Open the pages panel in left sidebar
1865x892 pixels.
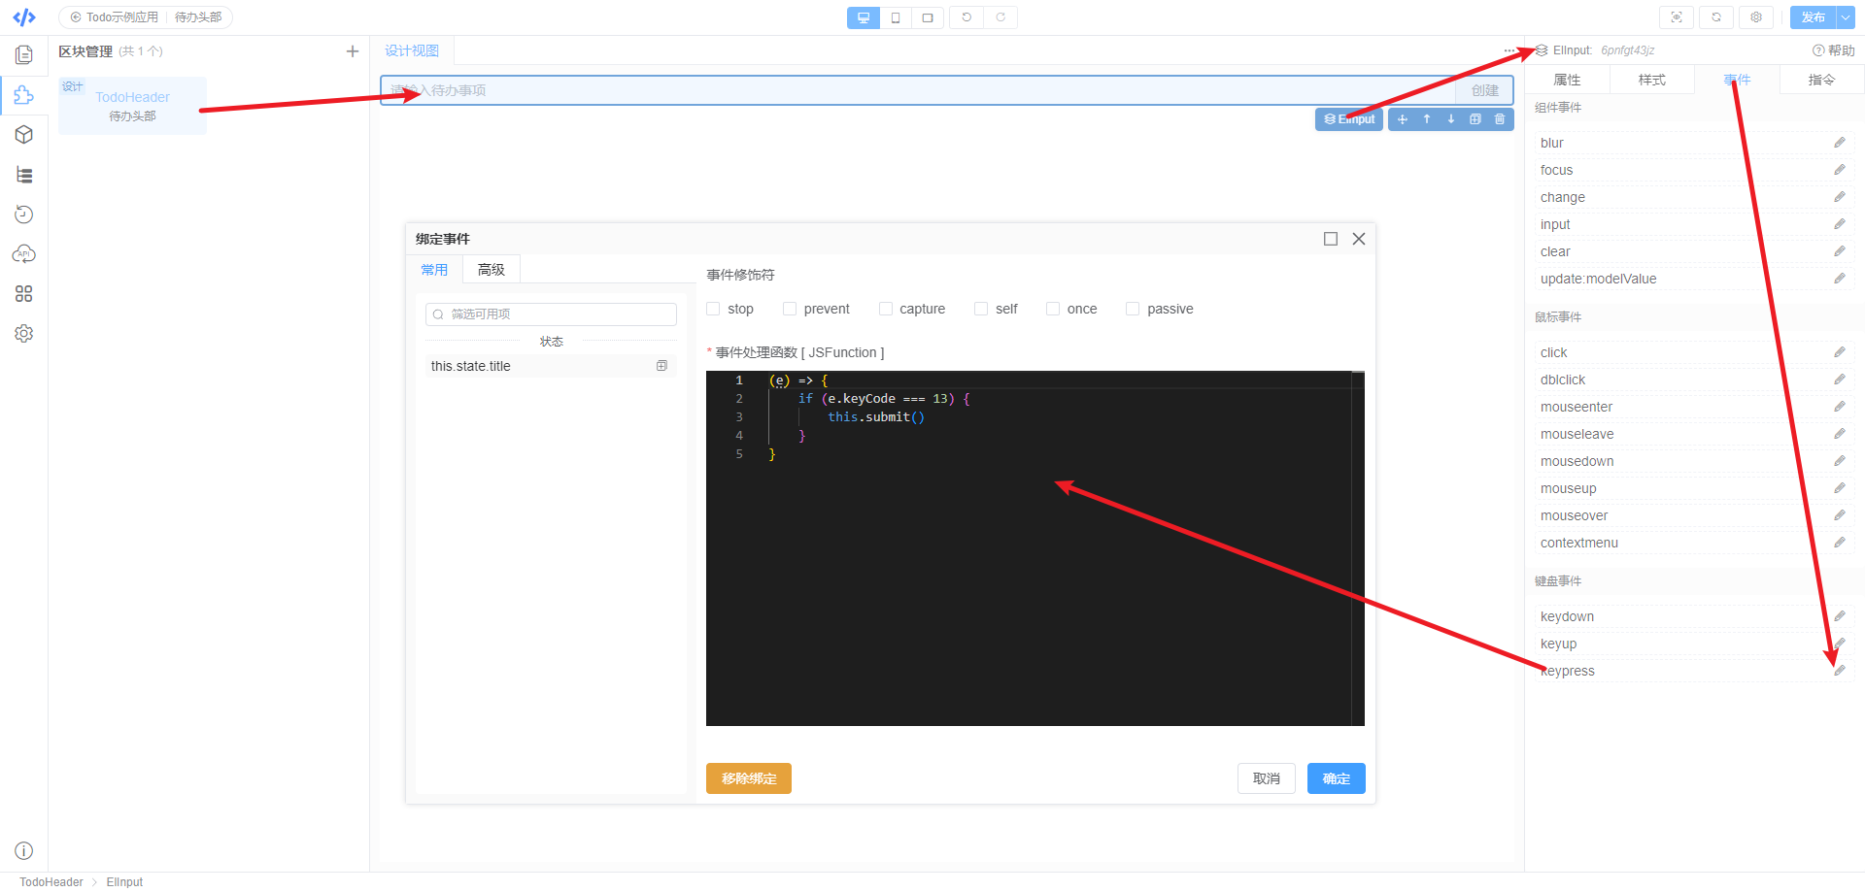point(24,55)
